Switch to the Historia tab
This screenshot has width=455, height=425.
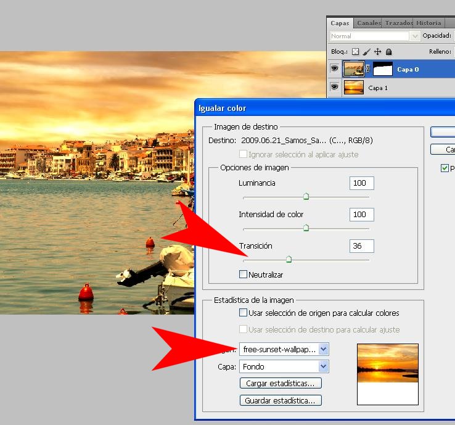tap(428, 23)
